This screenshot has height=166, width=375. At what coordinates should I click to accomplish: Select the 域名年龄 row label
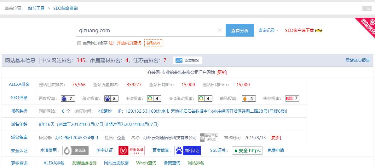point(19,124)
